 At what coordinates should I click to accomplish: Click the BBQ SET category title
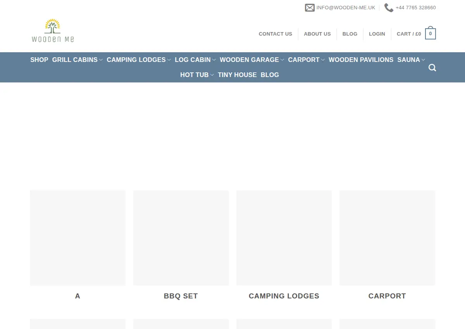181,296
